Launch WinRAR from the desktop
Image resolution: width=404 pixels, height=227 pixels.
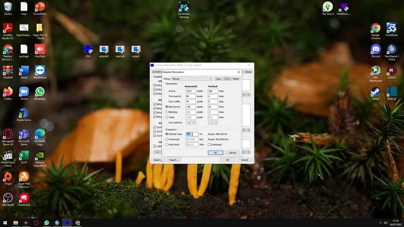coord(8,72)
